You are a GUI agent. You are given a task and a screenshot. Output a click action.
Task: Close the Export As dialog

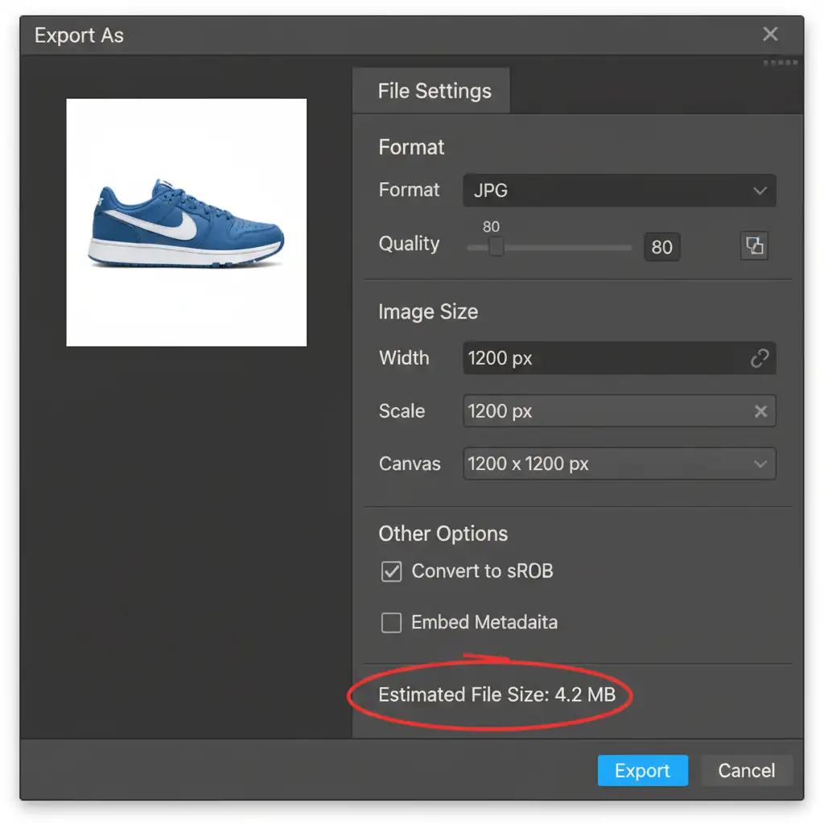point(770,34)
